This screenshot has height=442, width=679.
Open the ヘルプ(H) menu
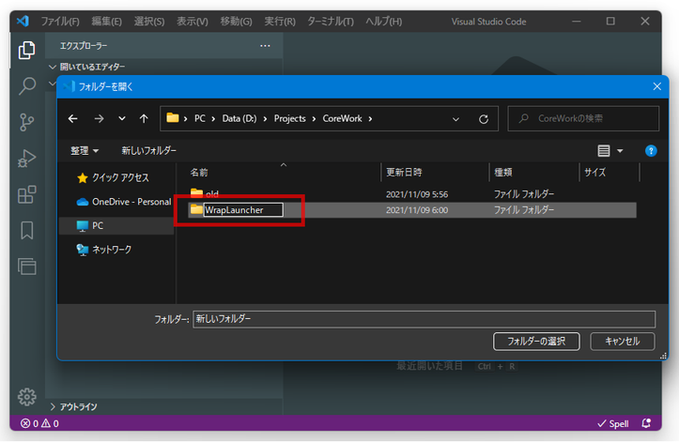[384, 22]
